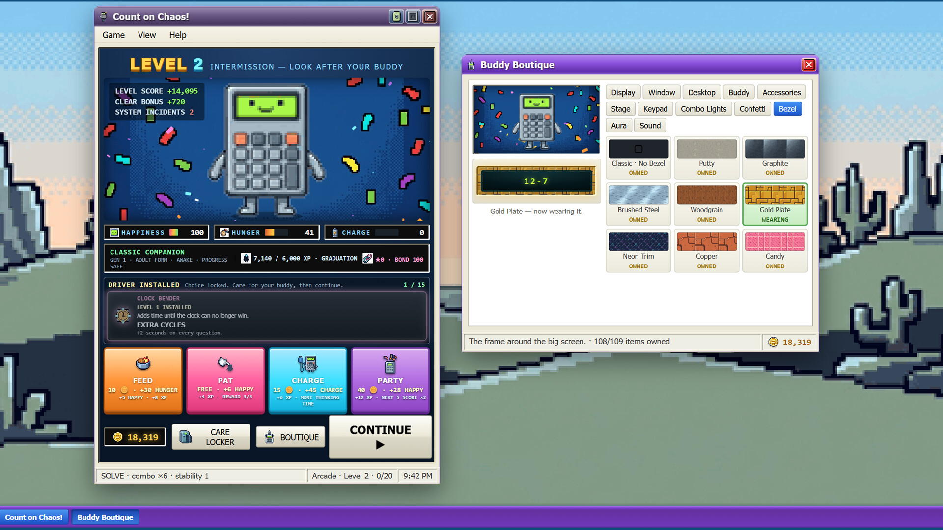Select the Brushed Steel bezel
This screenshot has width=943, height=530.
pos(638,204)
